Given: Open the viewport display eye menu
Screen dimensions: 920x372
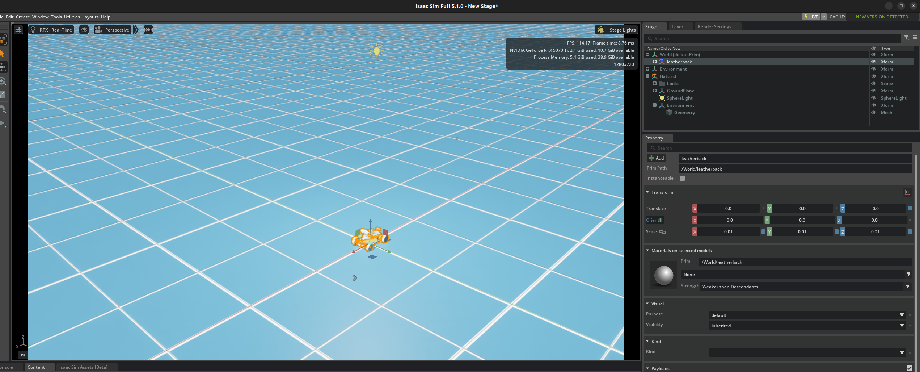Looking at the screenshot, I should click(84, 30).
